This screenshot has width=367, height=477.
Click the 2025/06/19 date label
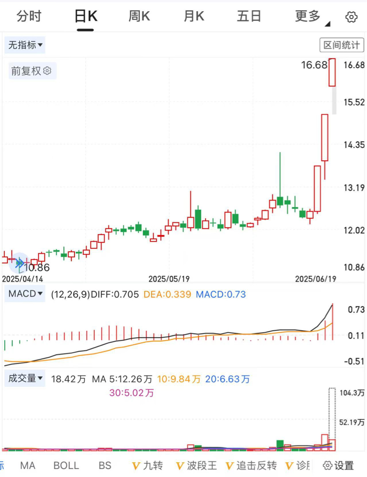point(316,279)
